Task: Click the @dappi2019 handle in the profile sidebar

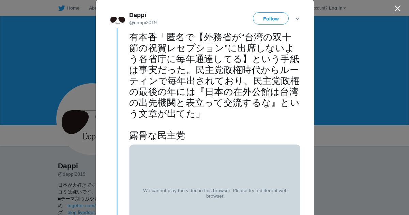Action: (x=72, y=174)
